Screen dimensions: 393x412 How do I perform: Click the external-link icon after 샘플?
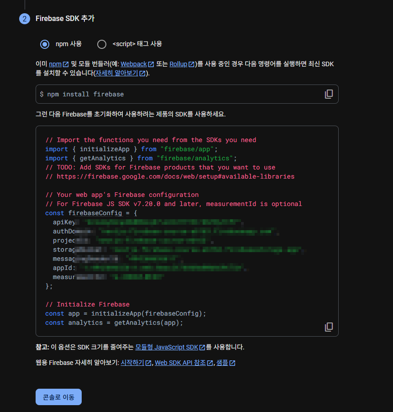(232, 363)
